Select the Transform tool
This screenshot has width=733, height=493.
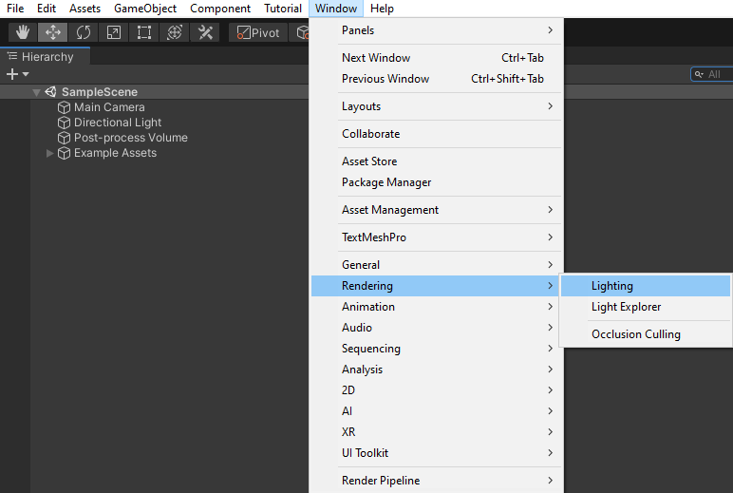click(x=175, y=32)
